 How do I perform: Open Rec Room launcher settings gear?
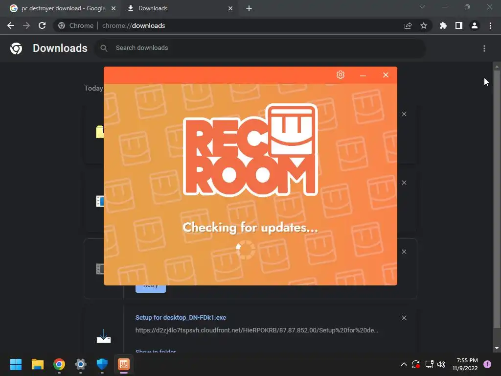pyautogui.click(x=341, y=75)
